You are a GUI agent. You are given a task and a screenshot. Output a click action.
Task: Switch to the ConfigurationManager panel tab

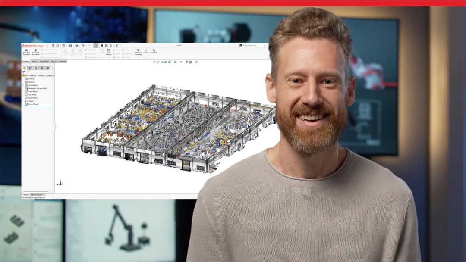click(36, 68)
